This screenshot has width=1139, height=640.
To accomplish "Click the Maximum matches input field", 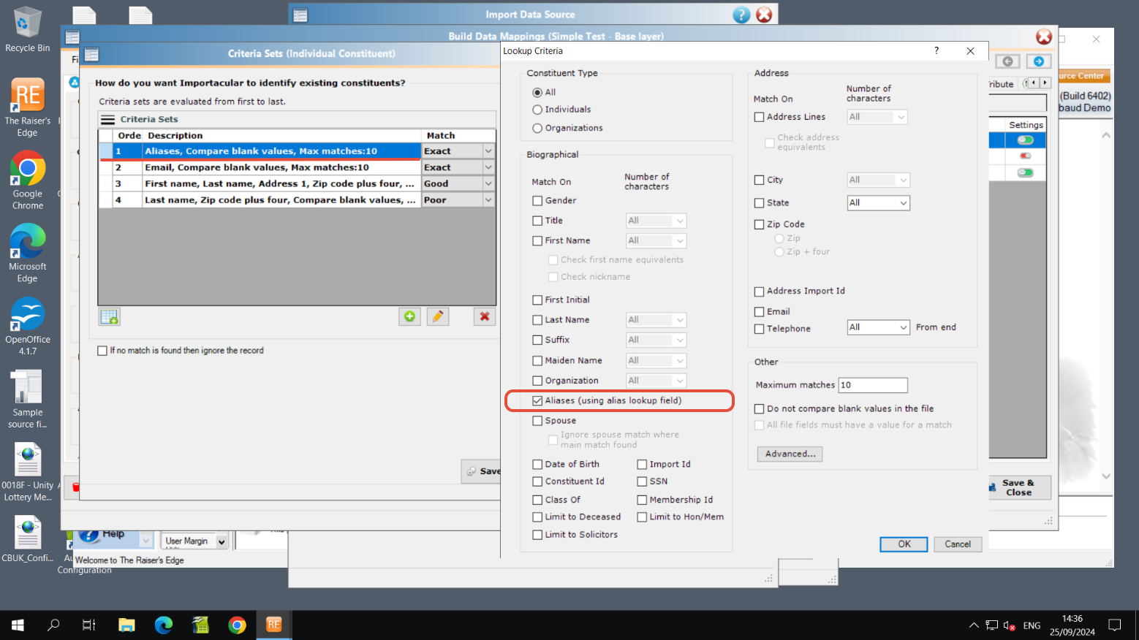I will point(873,385).
